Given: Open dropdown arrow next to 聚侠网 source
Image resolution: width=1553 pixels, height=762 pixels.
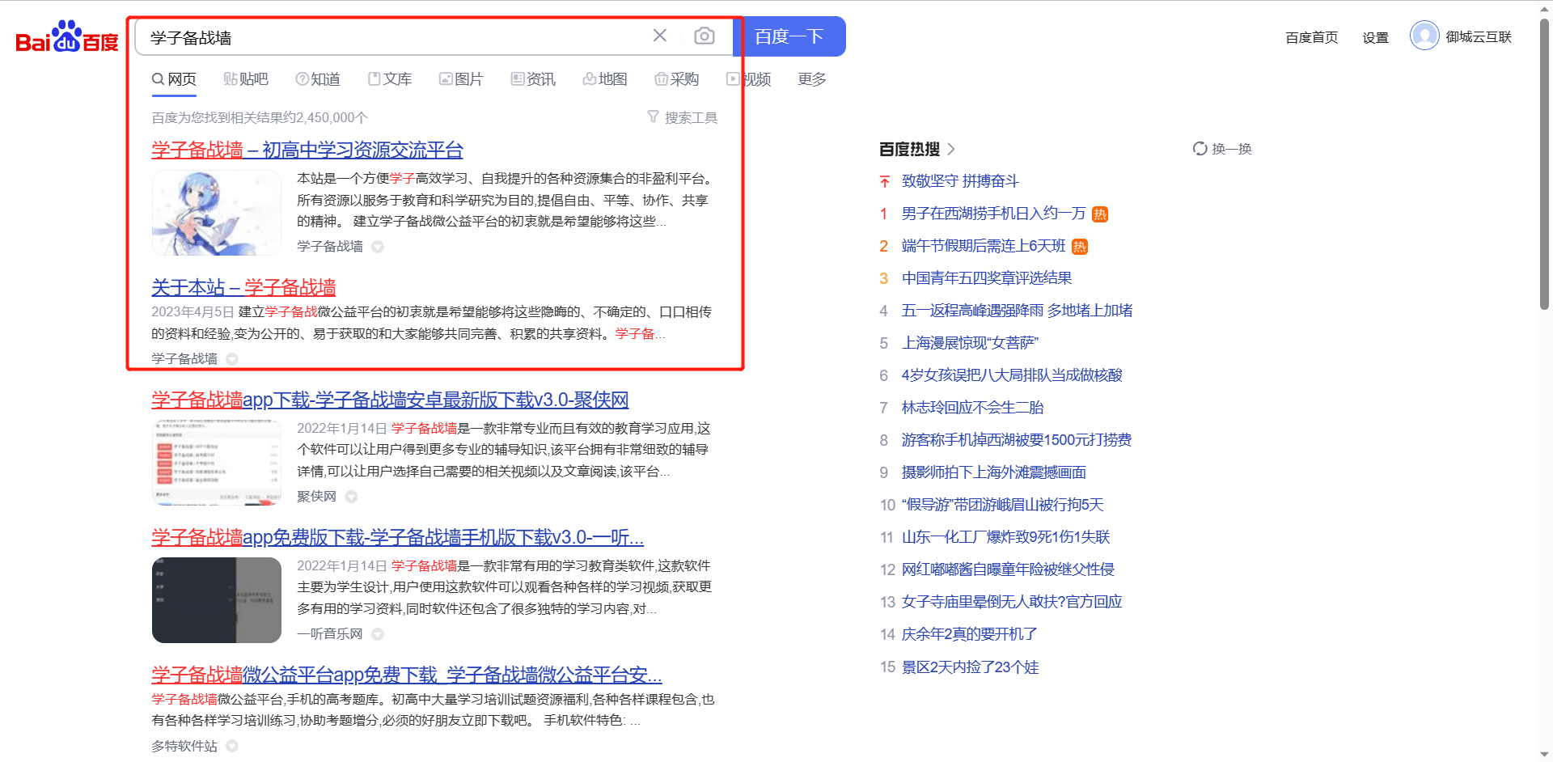Looking at the screenshot, I should [351, 497].
